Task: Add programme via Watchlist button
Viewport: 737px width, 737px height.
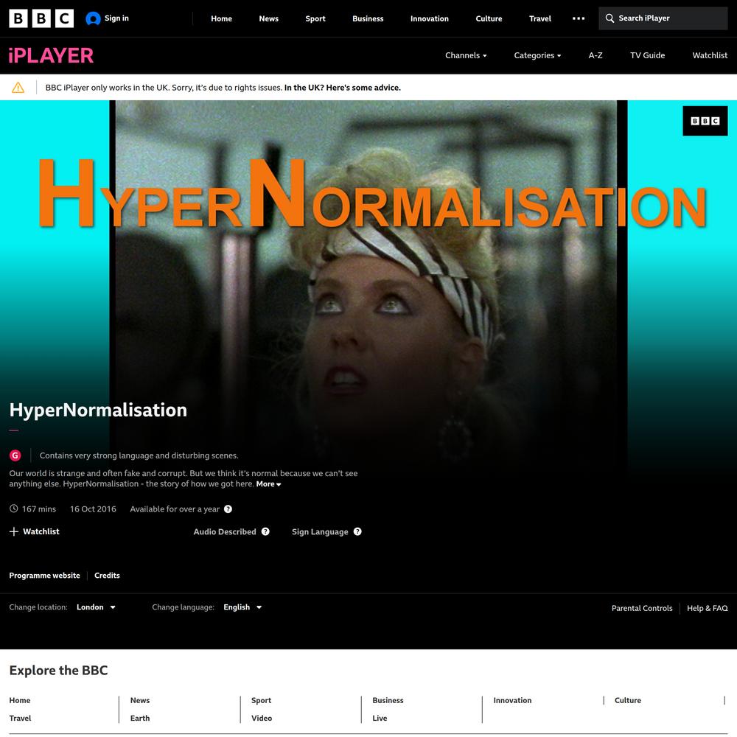Action: point(35,531)
